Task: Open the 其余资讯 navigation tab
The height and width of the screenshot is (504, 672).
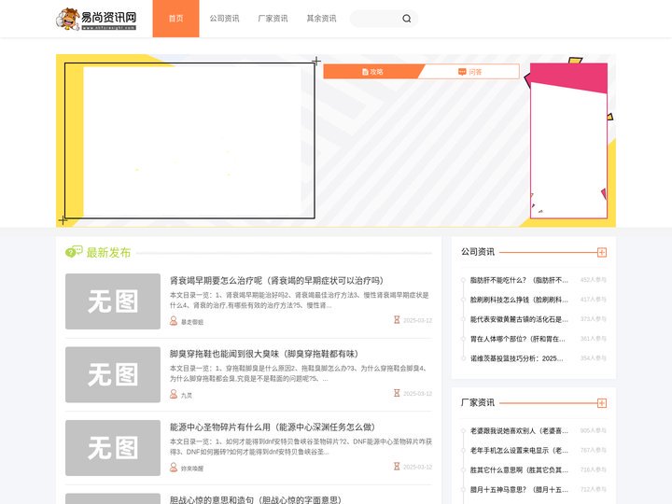Action: point(321,19)
